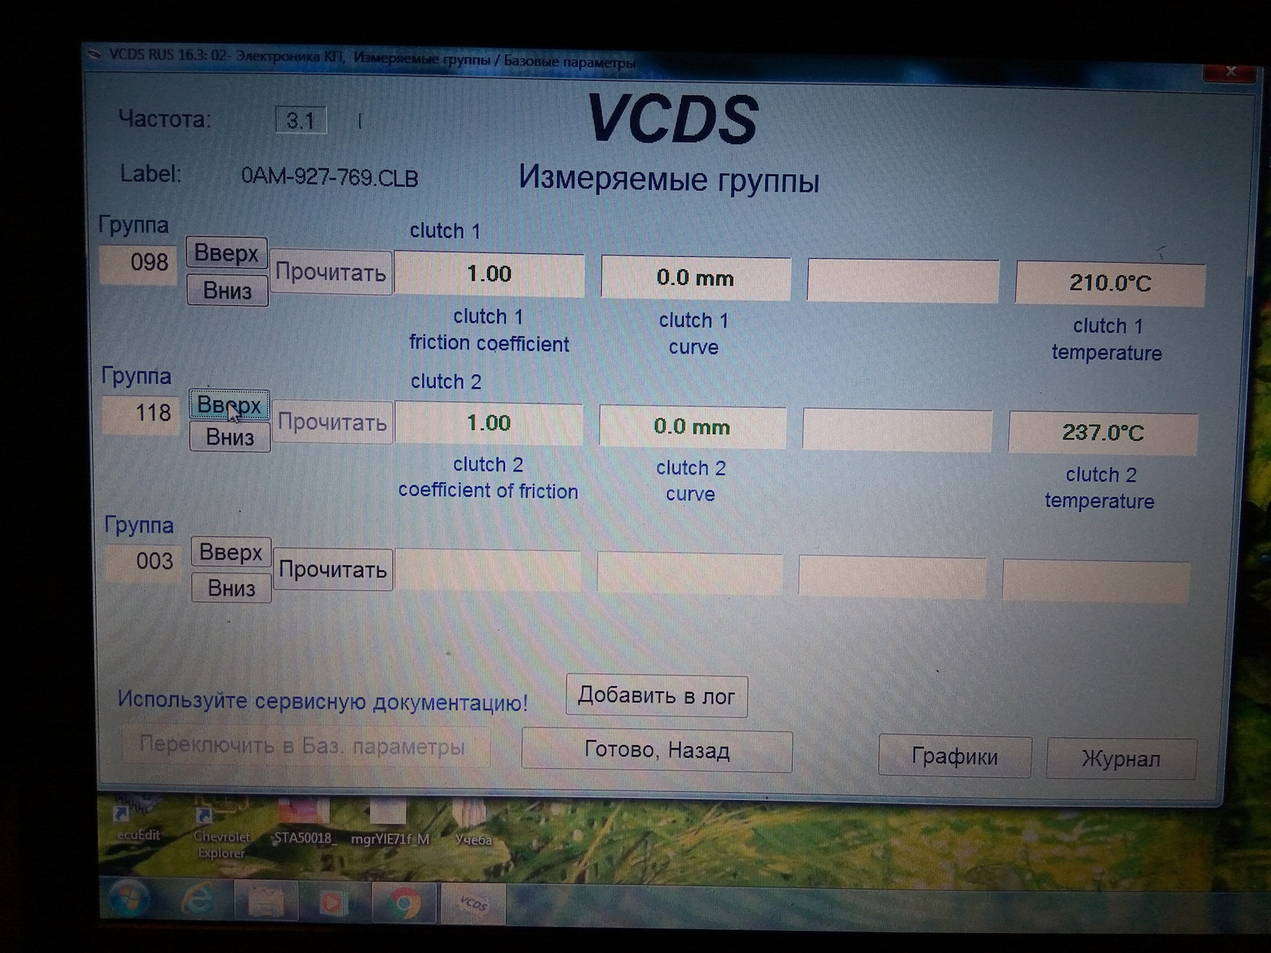The image size is (1271, 953).
Task: Open File Explorer taskbar icon
Action: (x=266, y=903)
